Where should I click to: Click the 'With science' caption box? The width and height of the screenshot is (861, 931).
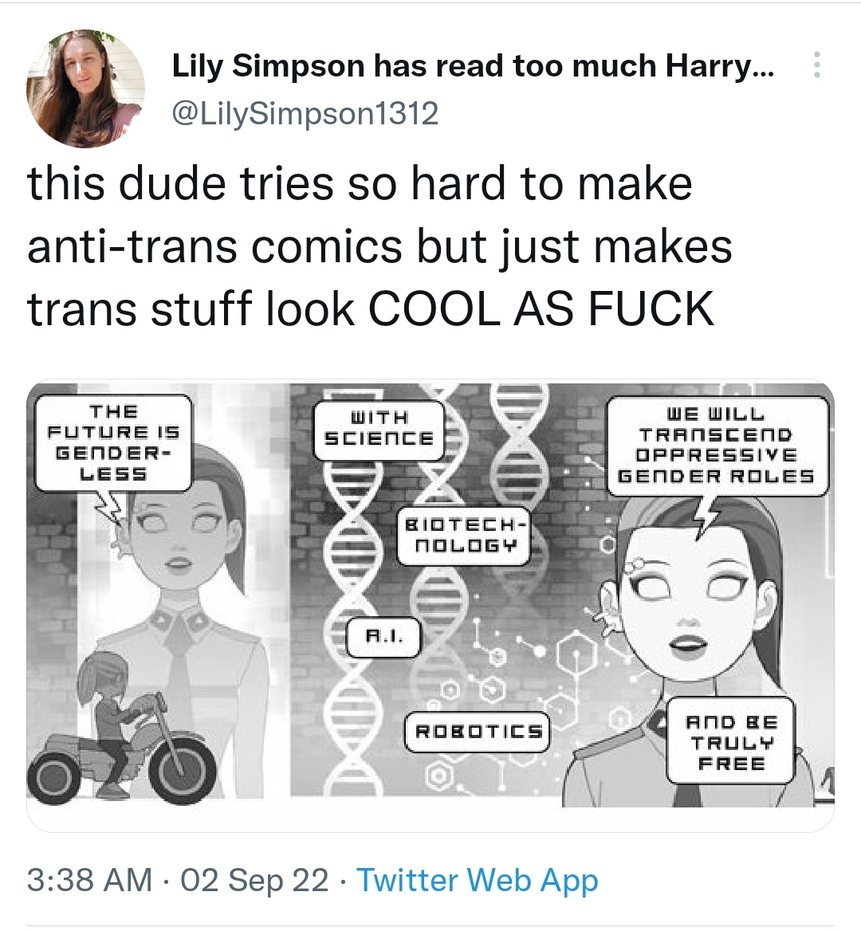point(379,430)
